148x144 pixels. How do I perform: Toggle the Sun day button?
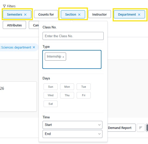[x=51, y=87]
